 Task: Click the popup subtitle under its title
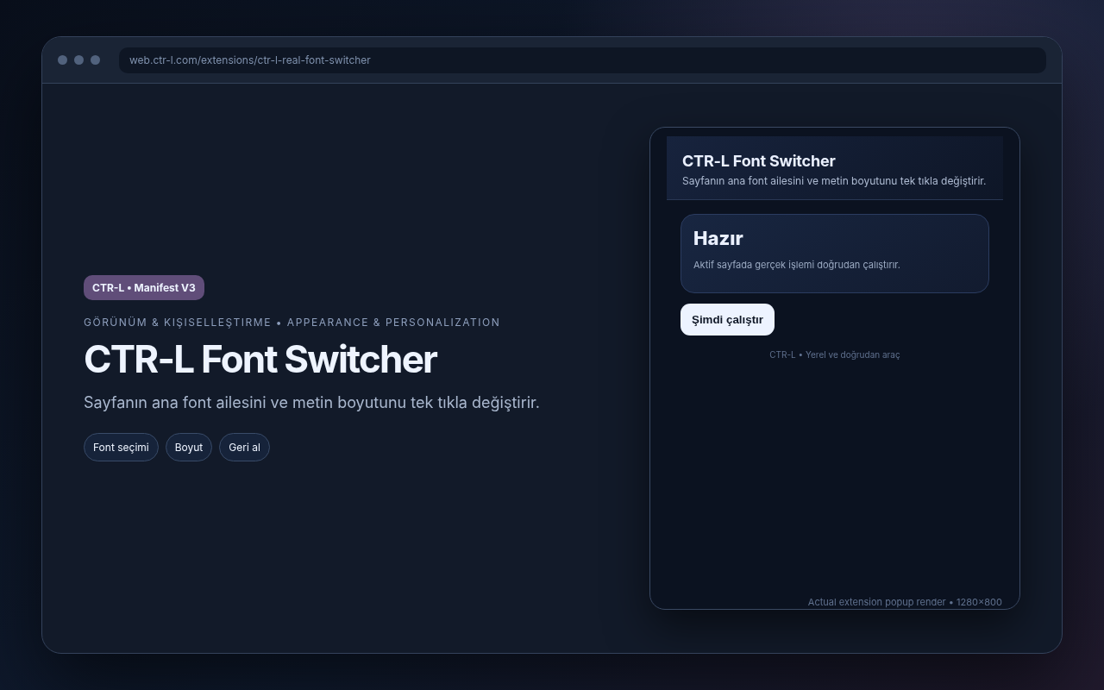tap(834, 181)
